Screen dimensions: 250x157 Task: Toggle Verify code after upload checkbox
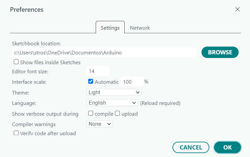coord(16,133)
